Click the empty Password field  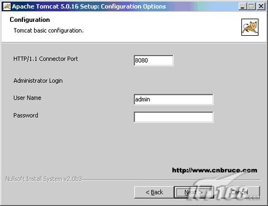(174, 117)
